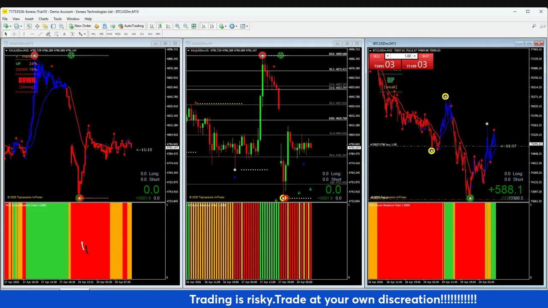Click BUY on BTCUSDm panel
Image resolution: width=548 pixels, height=308 pixels.
click(425, 56)
